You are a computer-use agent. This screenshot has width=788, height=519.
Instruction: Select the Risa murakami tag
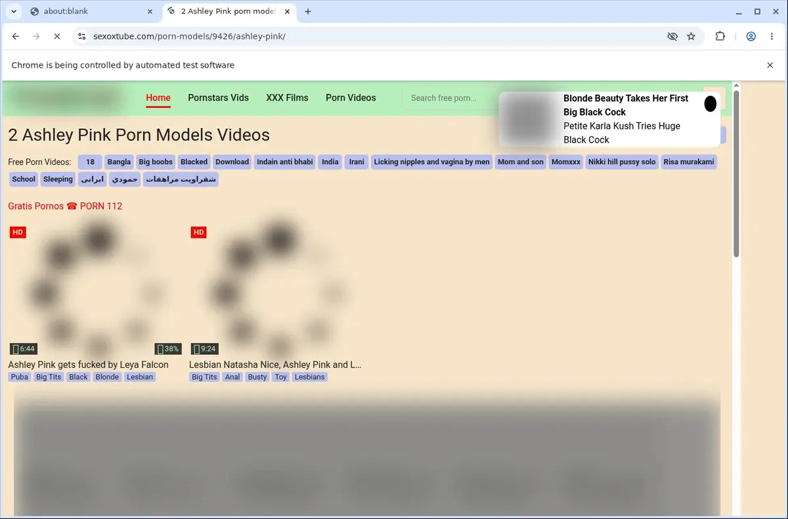tap(689, 162)
